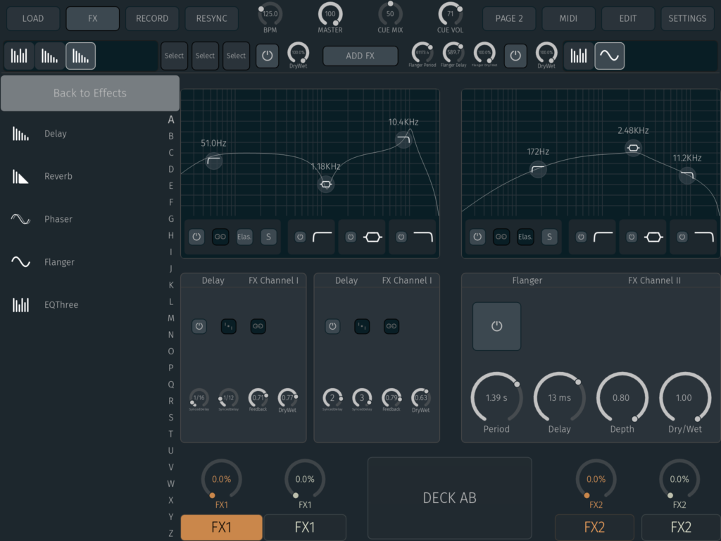721x541 pixels.
Task: Click the Flanger Depth knob
Action: click(622, 398)
